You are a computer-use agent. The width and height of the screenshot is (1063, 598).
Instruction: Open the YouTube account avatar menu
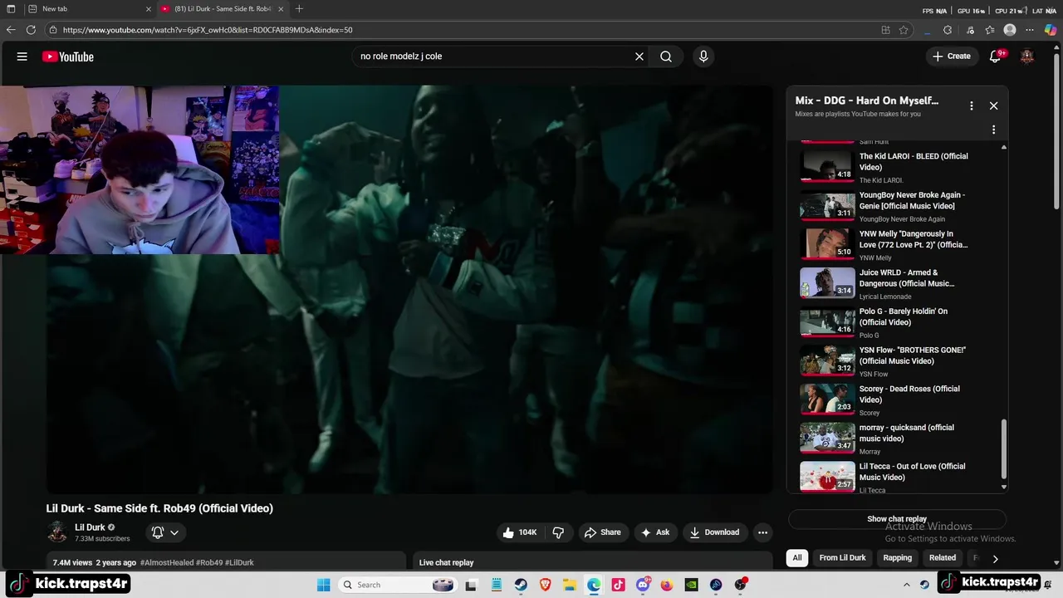(1027, 56)
